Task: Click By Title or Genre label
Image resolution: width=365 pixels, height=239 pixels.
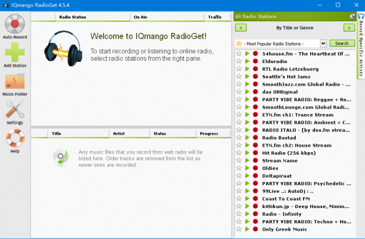Action: pos(294,28)
